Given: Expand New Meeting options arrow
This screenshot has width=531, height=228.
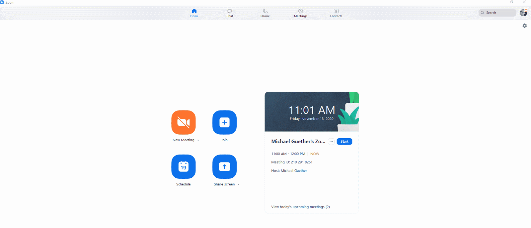Looking at the screenshot, I should (x=198, y=140).
